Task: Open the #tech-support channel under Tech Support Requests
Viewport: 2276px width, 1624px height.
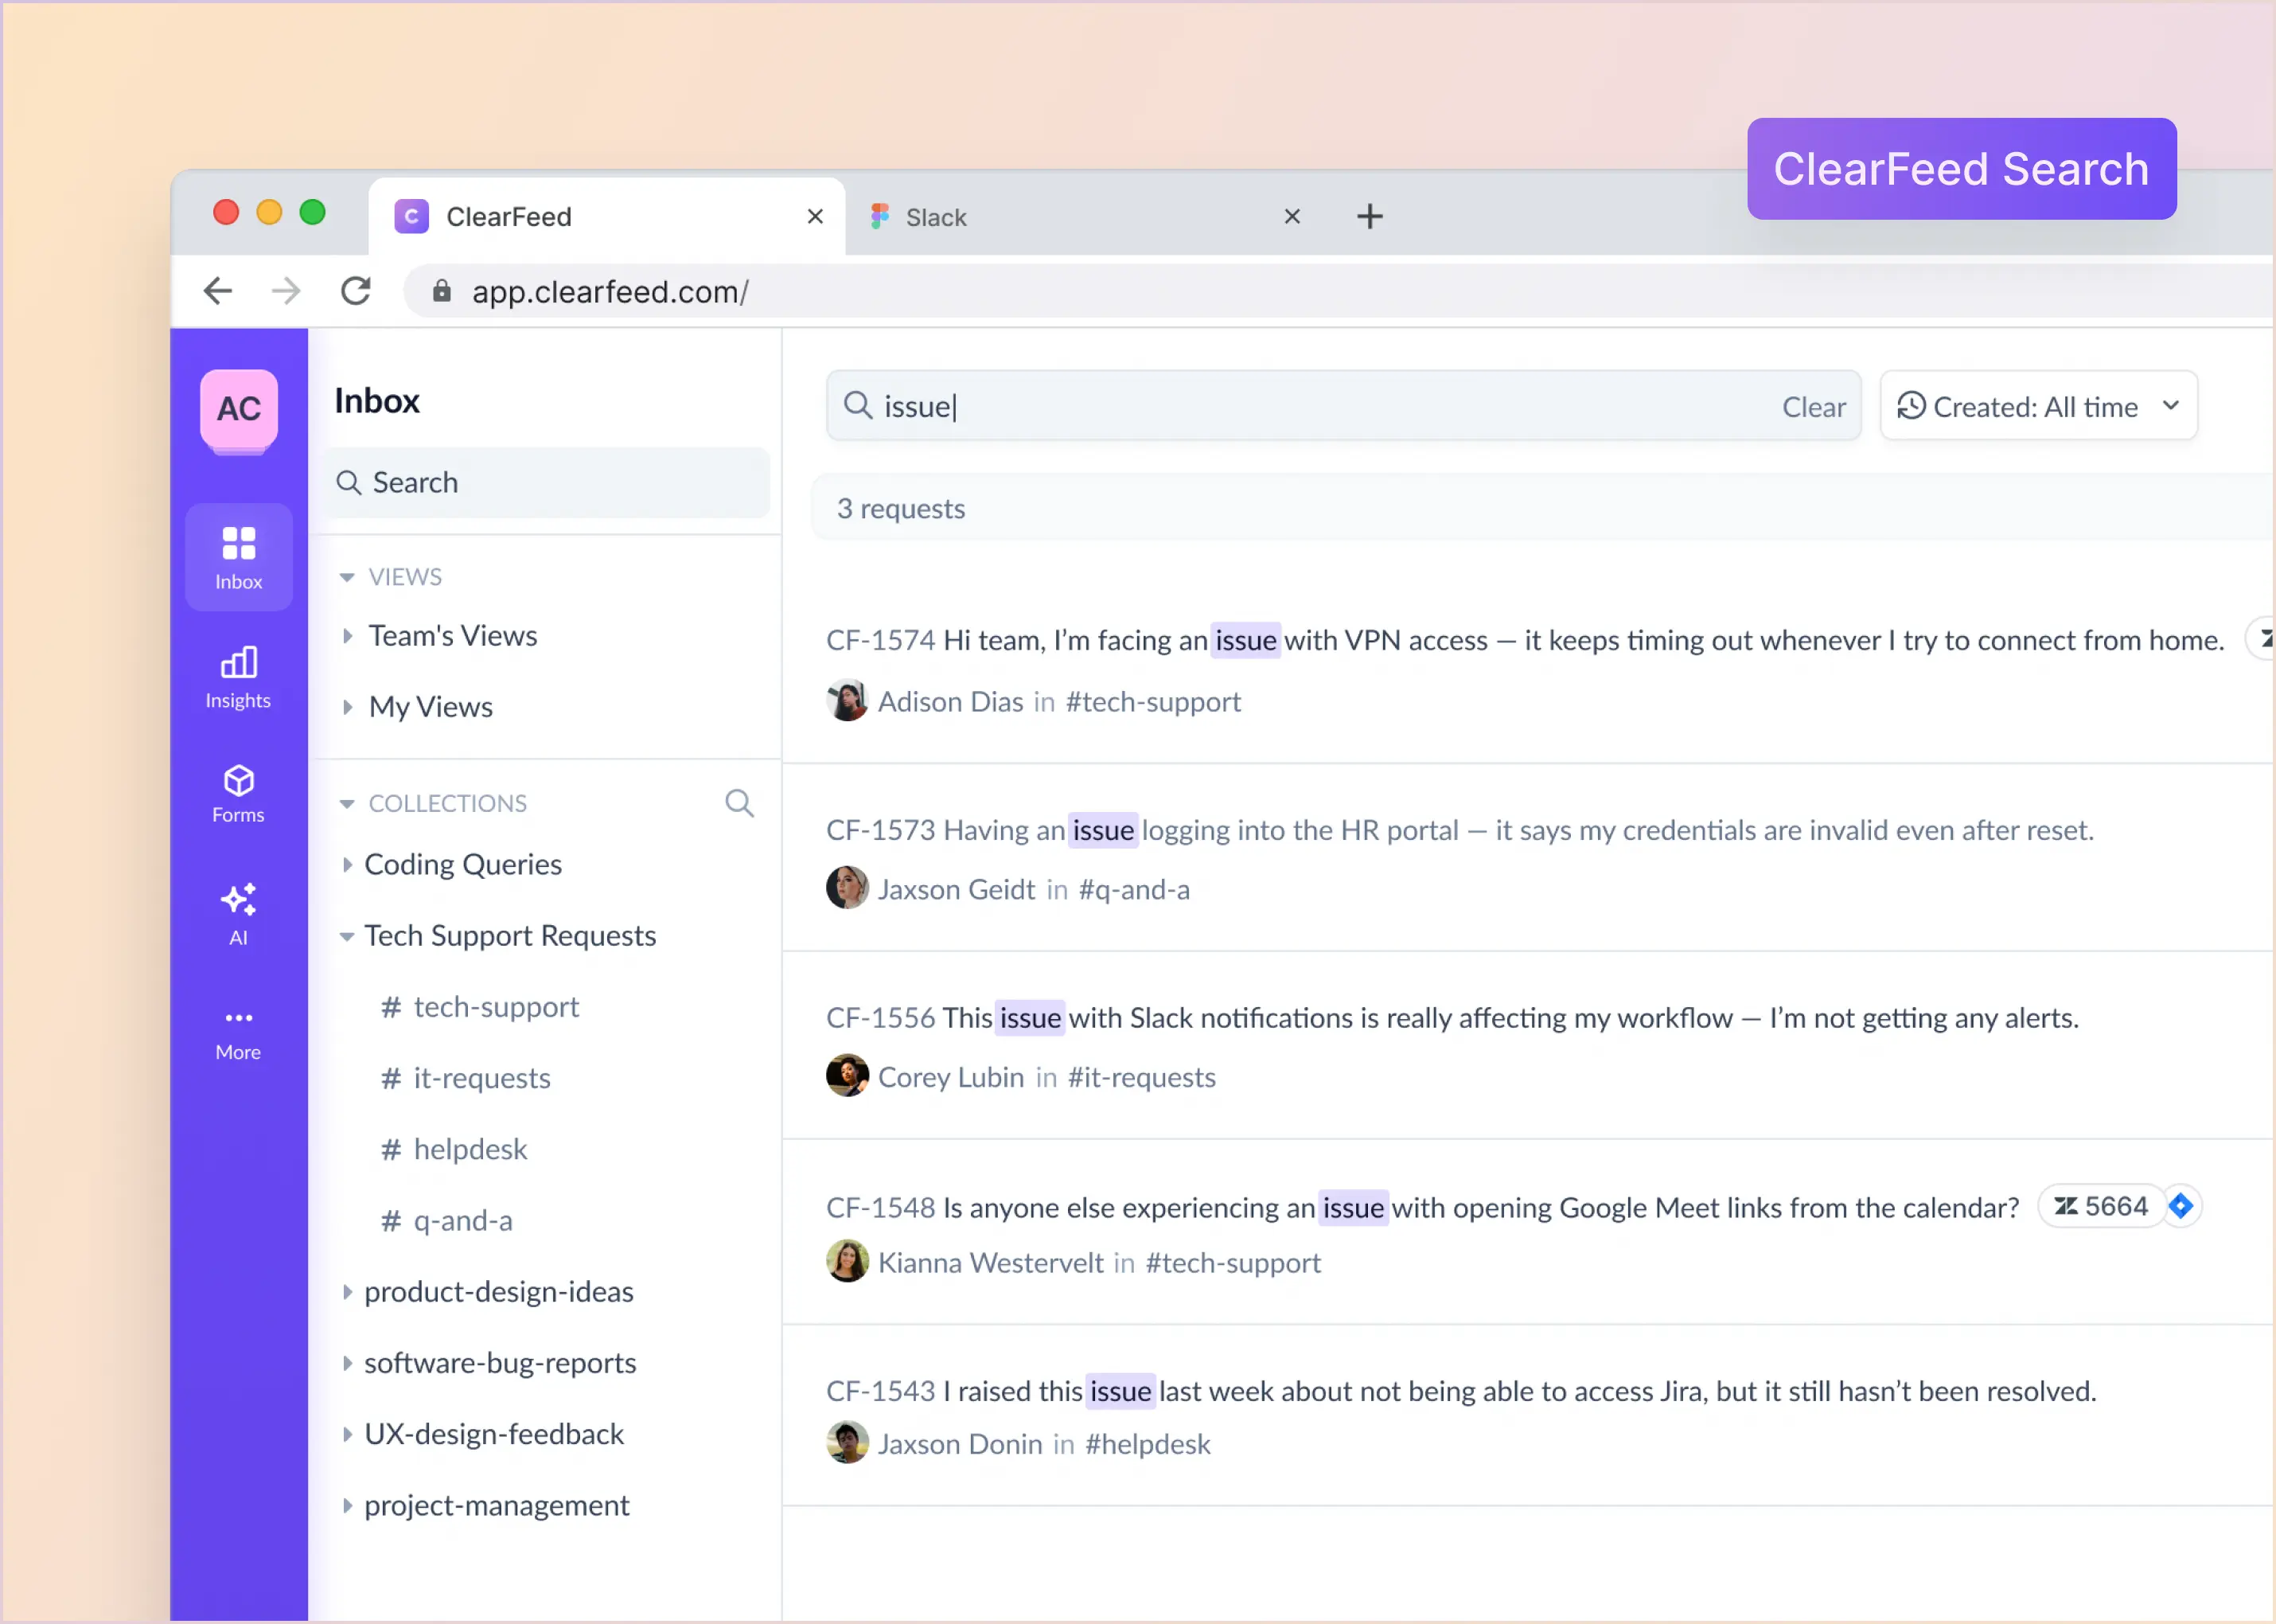Action: click(x=495, y=1007)
